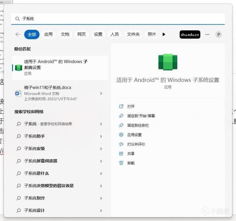The width and height of the screenshot is (236, 221).
Task: Expand the 子系统屏幕阅读器 chevron
Action: tap(101, 161)
